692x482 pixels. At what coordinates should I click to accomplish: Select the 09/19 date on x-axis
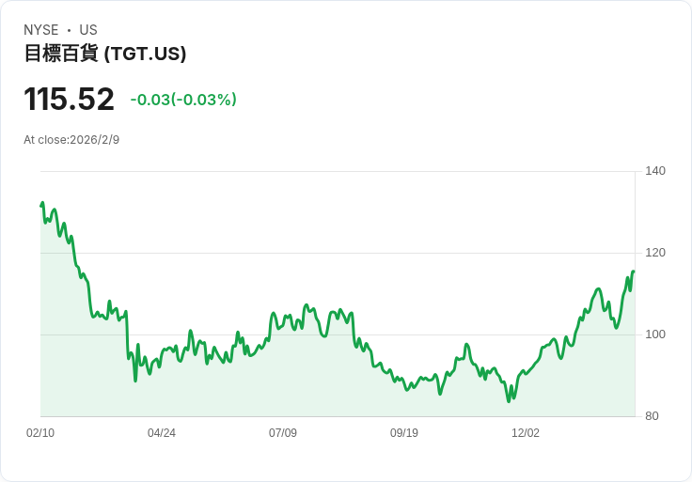tap(404, 433)
